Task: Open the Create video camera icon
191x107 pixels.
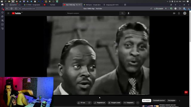Action: tap(174, 13)
